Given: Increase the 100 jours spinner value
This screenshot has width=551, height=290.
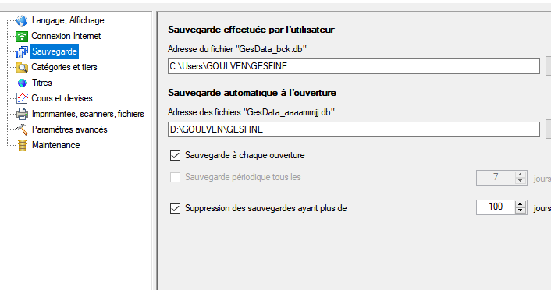Looking at the screenshot, I should point(520,204).
